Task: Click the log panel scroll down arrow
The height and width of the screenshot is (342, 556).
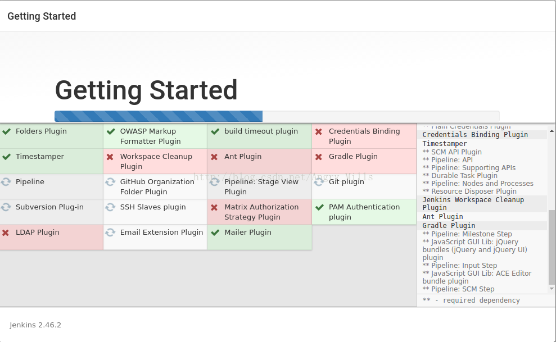Action: (x=552, y=289)
